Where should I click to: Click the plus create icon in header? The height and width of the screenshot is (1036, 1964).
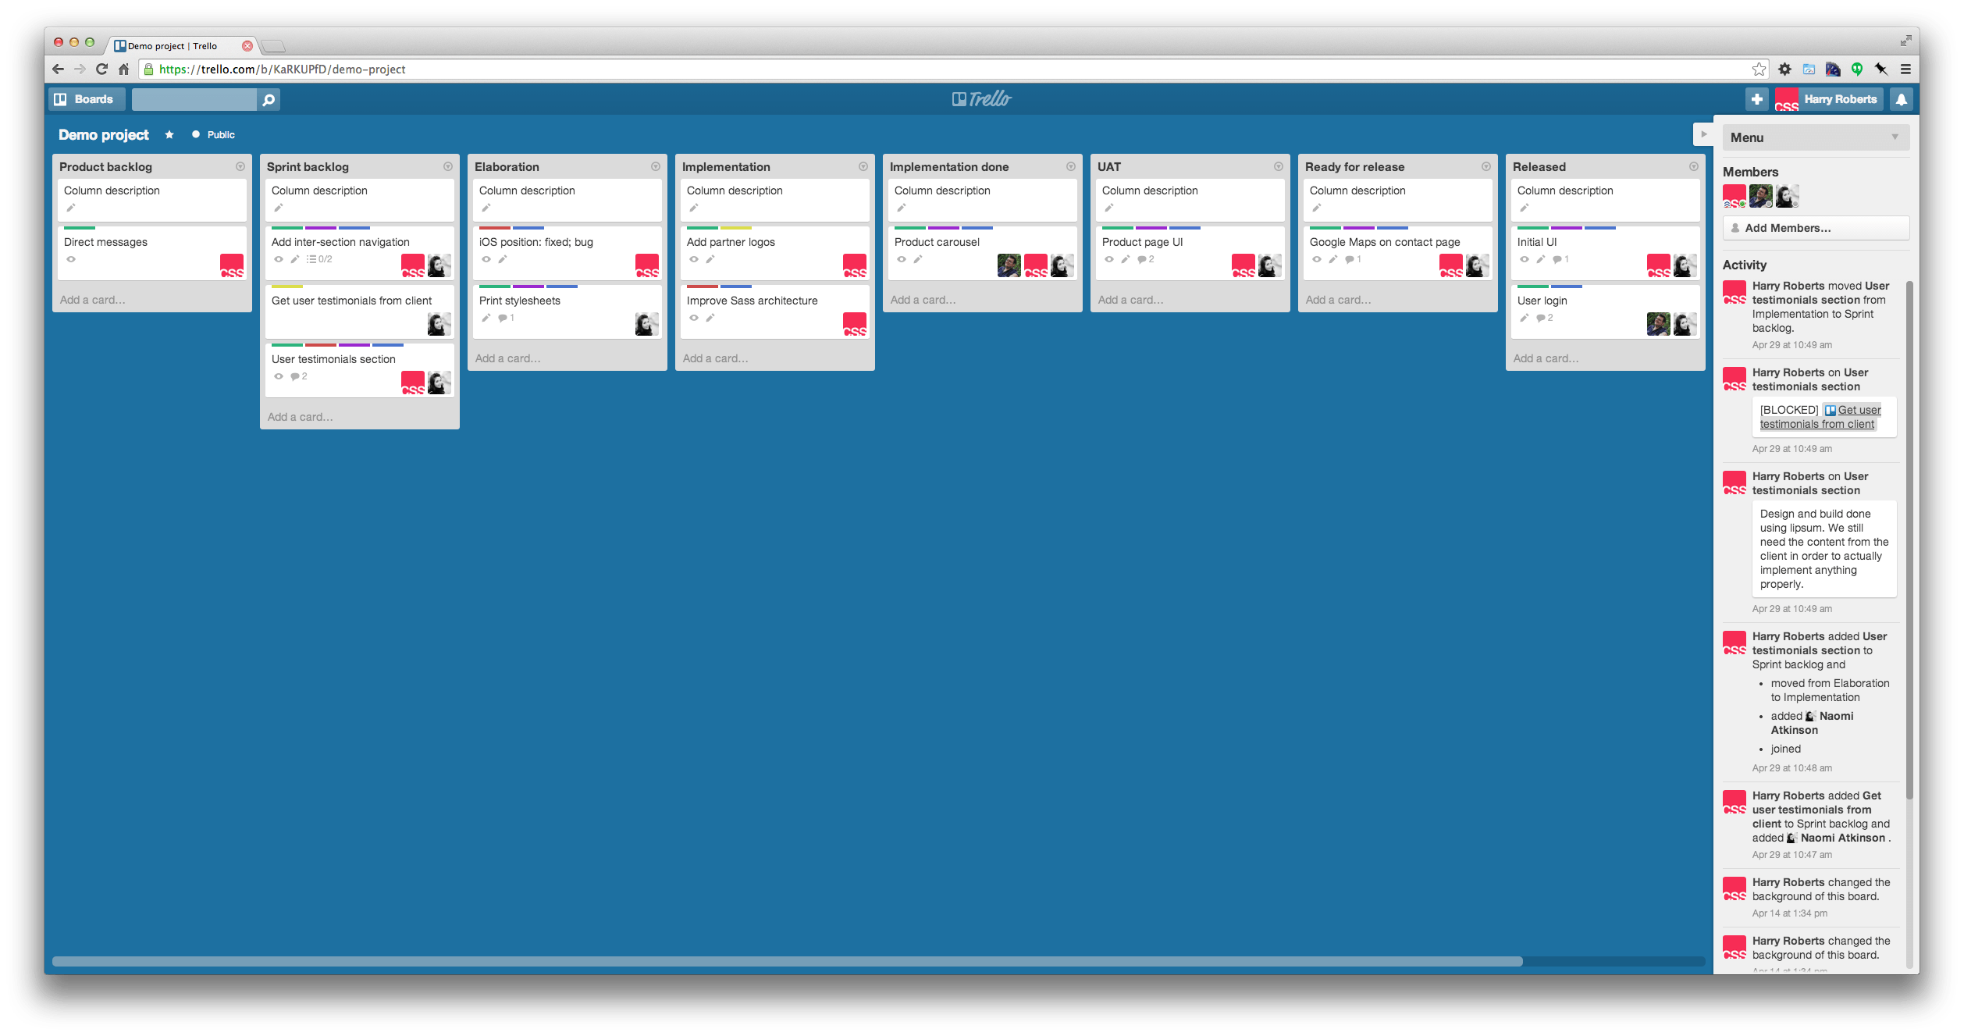point(1756,99)
